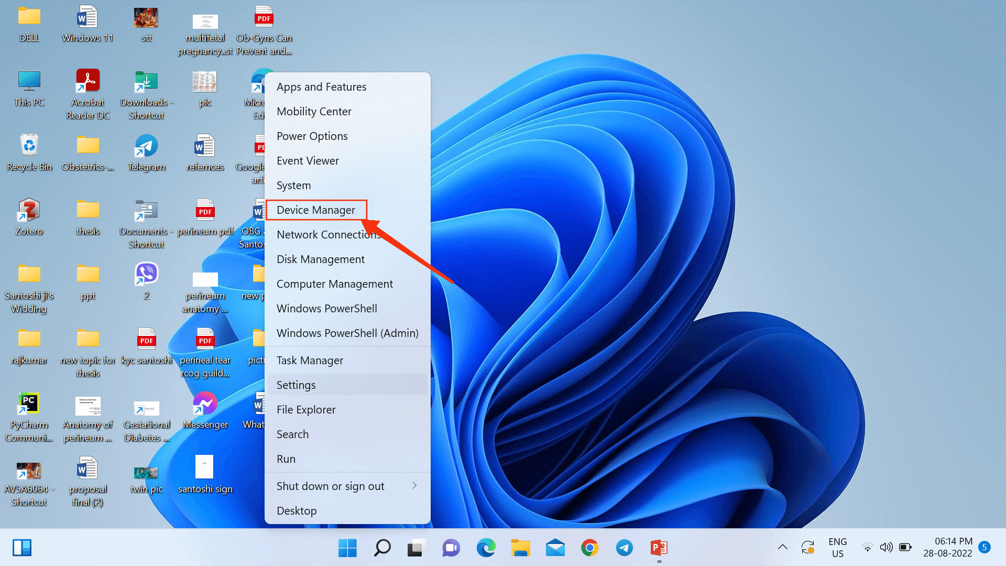
Task: Select the Recycle Bin desktop icon
Action: click(x=29, y=153)
